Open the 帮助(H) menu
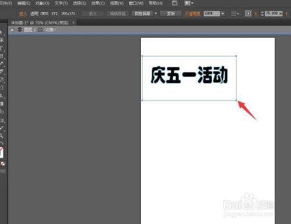This screenshot has width=291, height=224. pos(155,3)
